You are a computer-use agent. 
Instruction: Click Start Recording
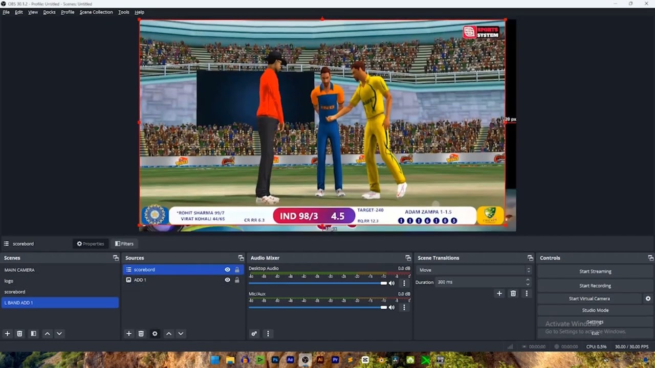[x=595, y=286]
